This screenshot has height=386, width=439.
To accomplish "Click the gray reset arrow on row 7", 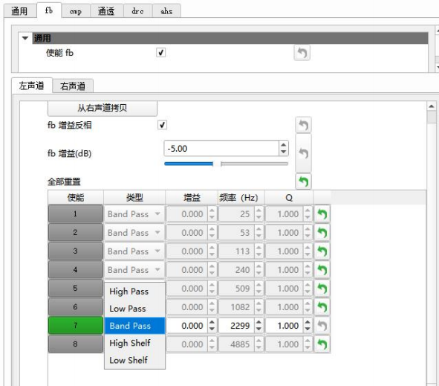I will [322, 326].
